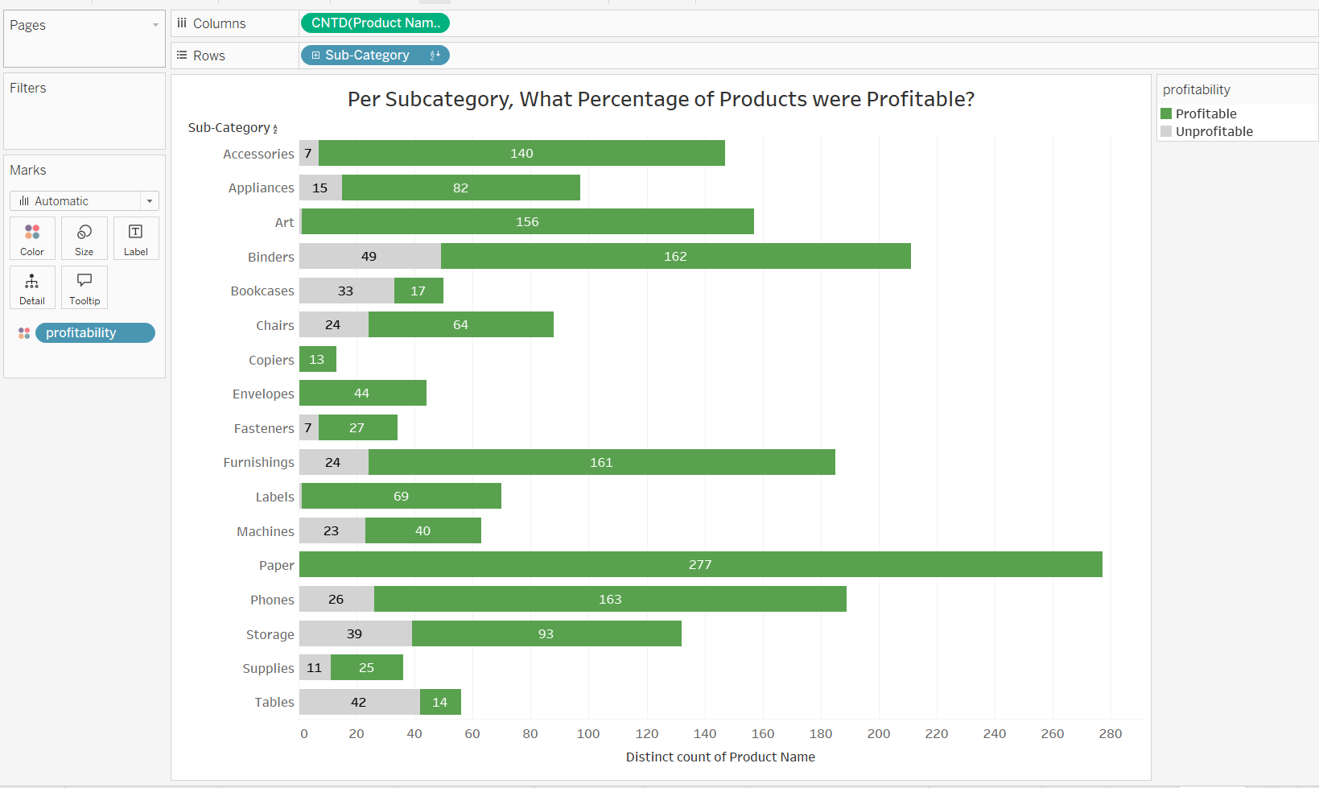Click the Sub-Category header sort icon
This screenshot has width=1319, height=788.
(275, 129)
